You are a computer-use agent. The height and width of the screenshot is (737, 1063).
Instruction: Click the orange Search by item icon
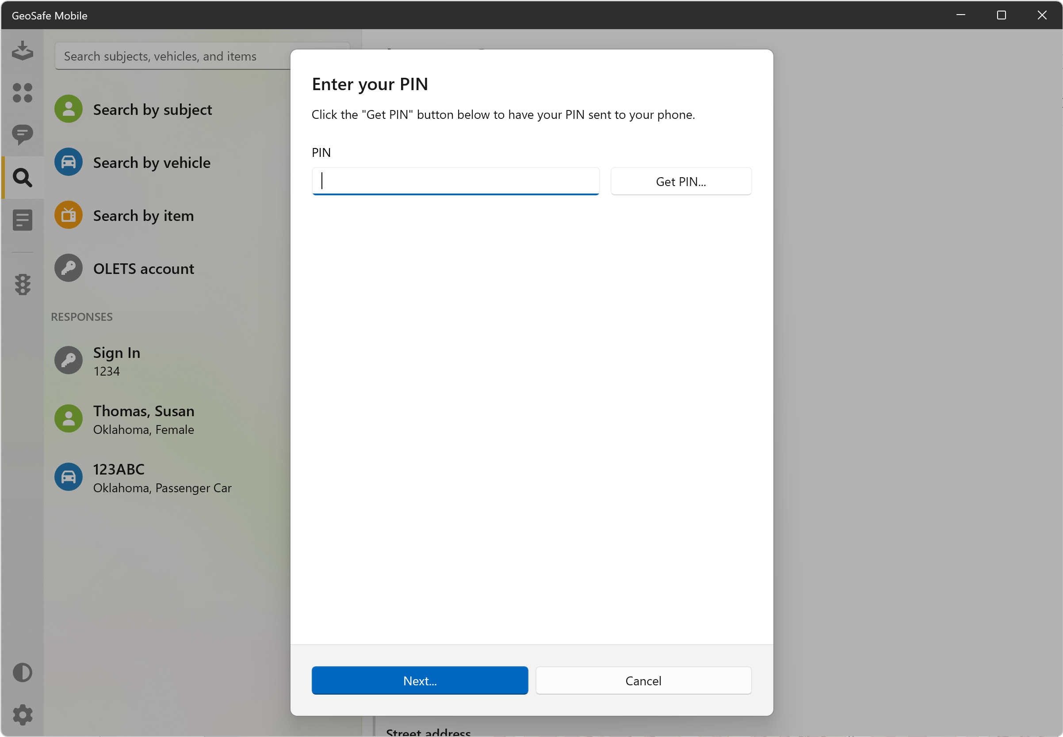69,215
